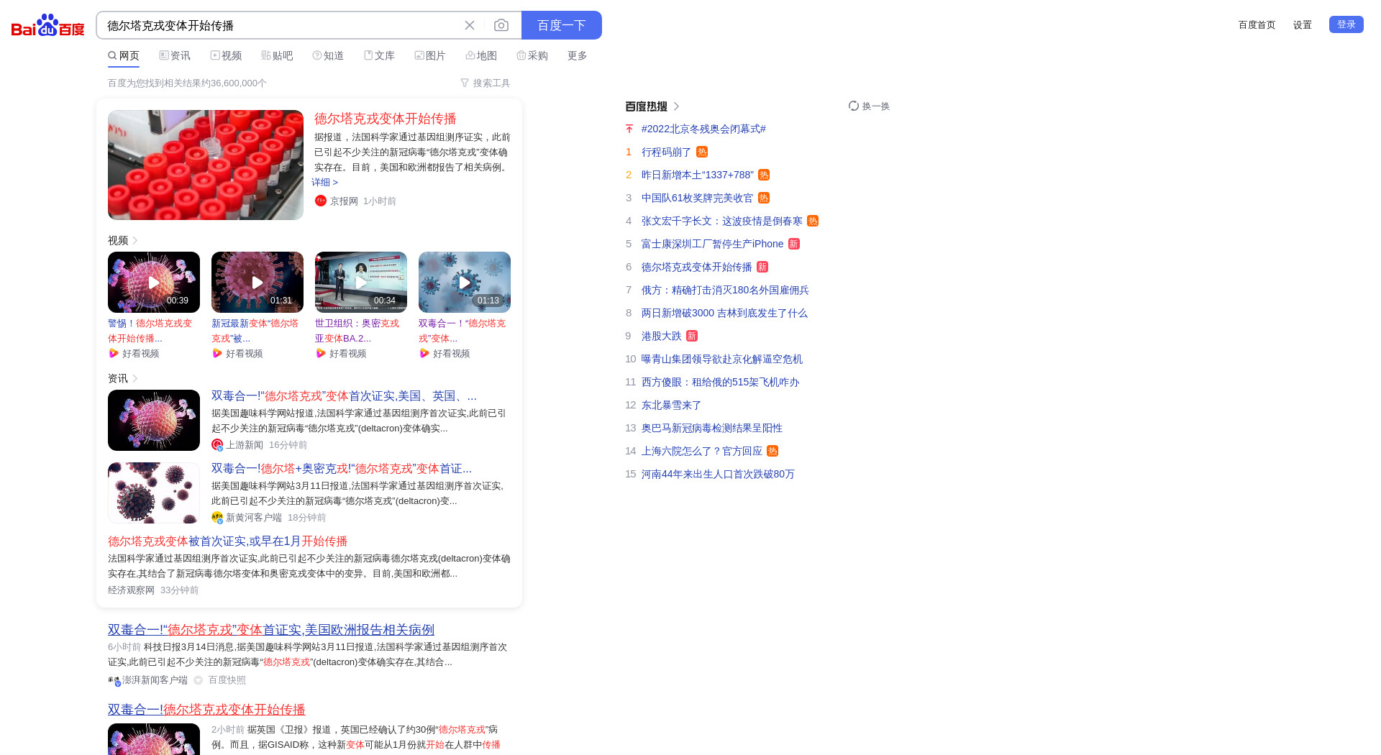Open hot search 上海六院怎么了？官方回应

tap(701, 451)
